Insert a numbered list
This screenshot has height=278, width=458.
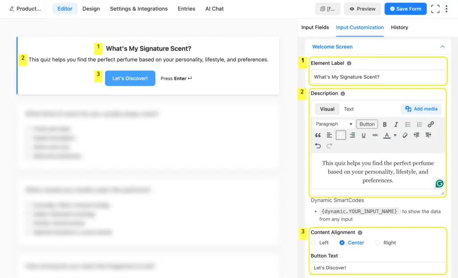[419, 124]
